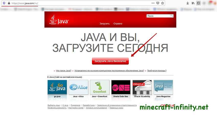Open the page actions three-dot menu
Screen dimensions: 217x117
153,3
